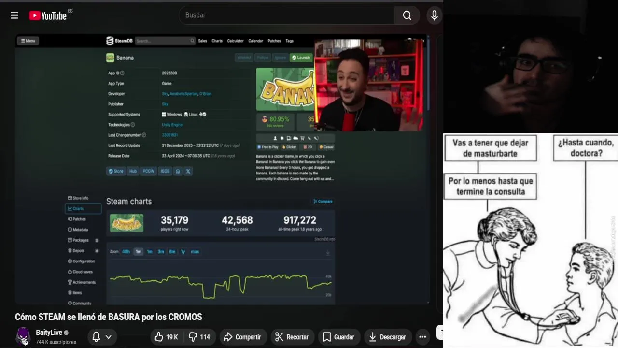Select the Free to Play tag
The height and width of the screenshot is (348, 618).
click(268, 147)
